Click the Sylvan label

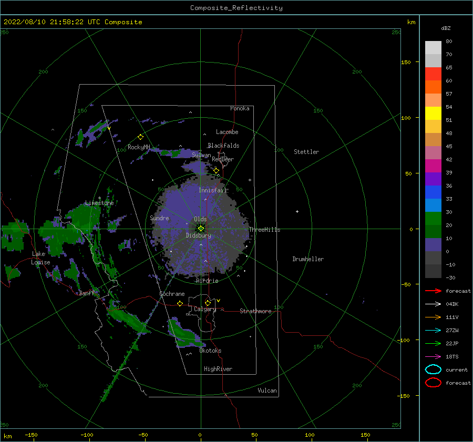201,155
